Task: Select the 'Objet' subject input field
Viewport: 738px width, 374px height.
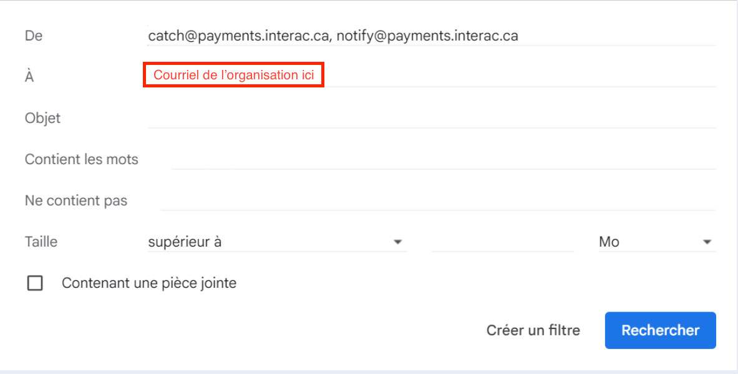Action: pyautogui.click(x=430, y=117)
